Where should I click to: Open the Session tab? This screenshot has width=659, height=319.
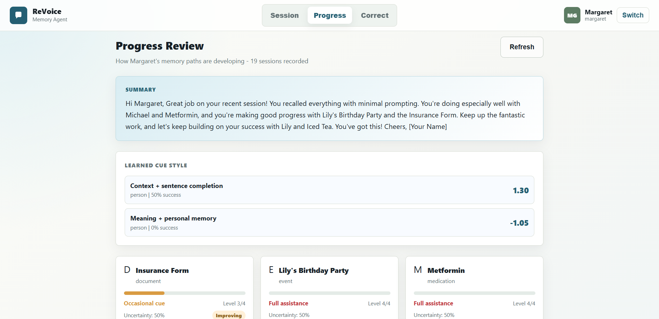click(x=285, y=15)
